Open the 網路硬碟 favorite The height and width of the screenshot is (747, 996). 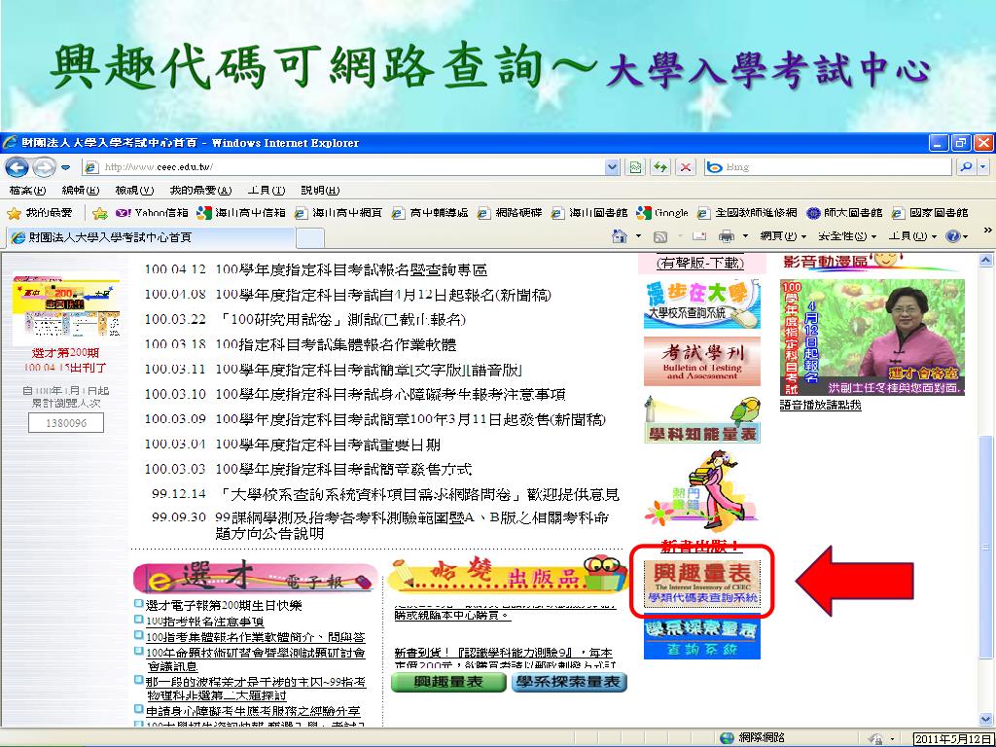click(x=510, y=213)
